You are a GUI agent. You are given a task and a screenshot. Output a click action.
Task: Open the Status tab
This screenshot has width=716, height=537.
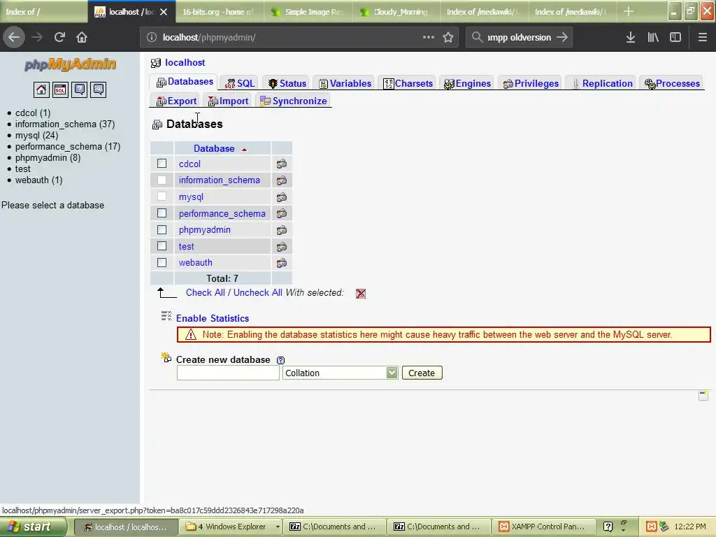tap(287, 83)
